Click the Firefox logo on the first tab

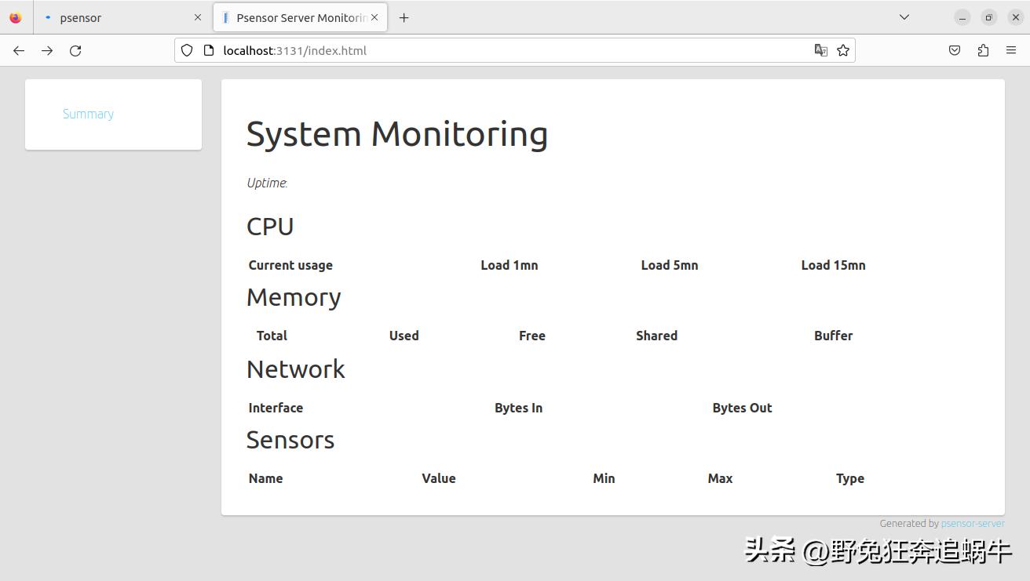click(16, 16)
